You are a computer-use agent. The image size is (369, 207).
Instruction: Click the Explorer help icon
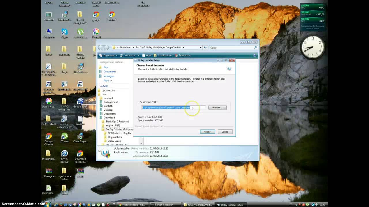(x=255, y=55)
